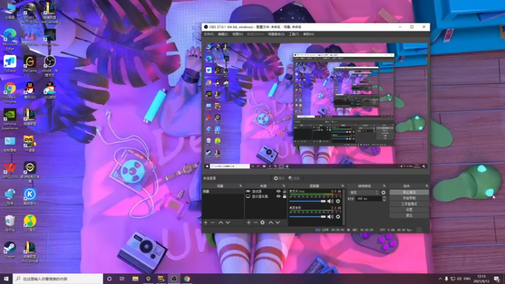Pop out the 来源 dock with its header icon

(283, 186)
